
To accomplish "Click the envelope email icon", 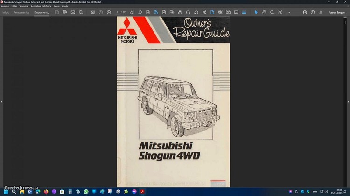I will 73,12.
